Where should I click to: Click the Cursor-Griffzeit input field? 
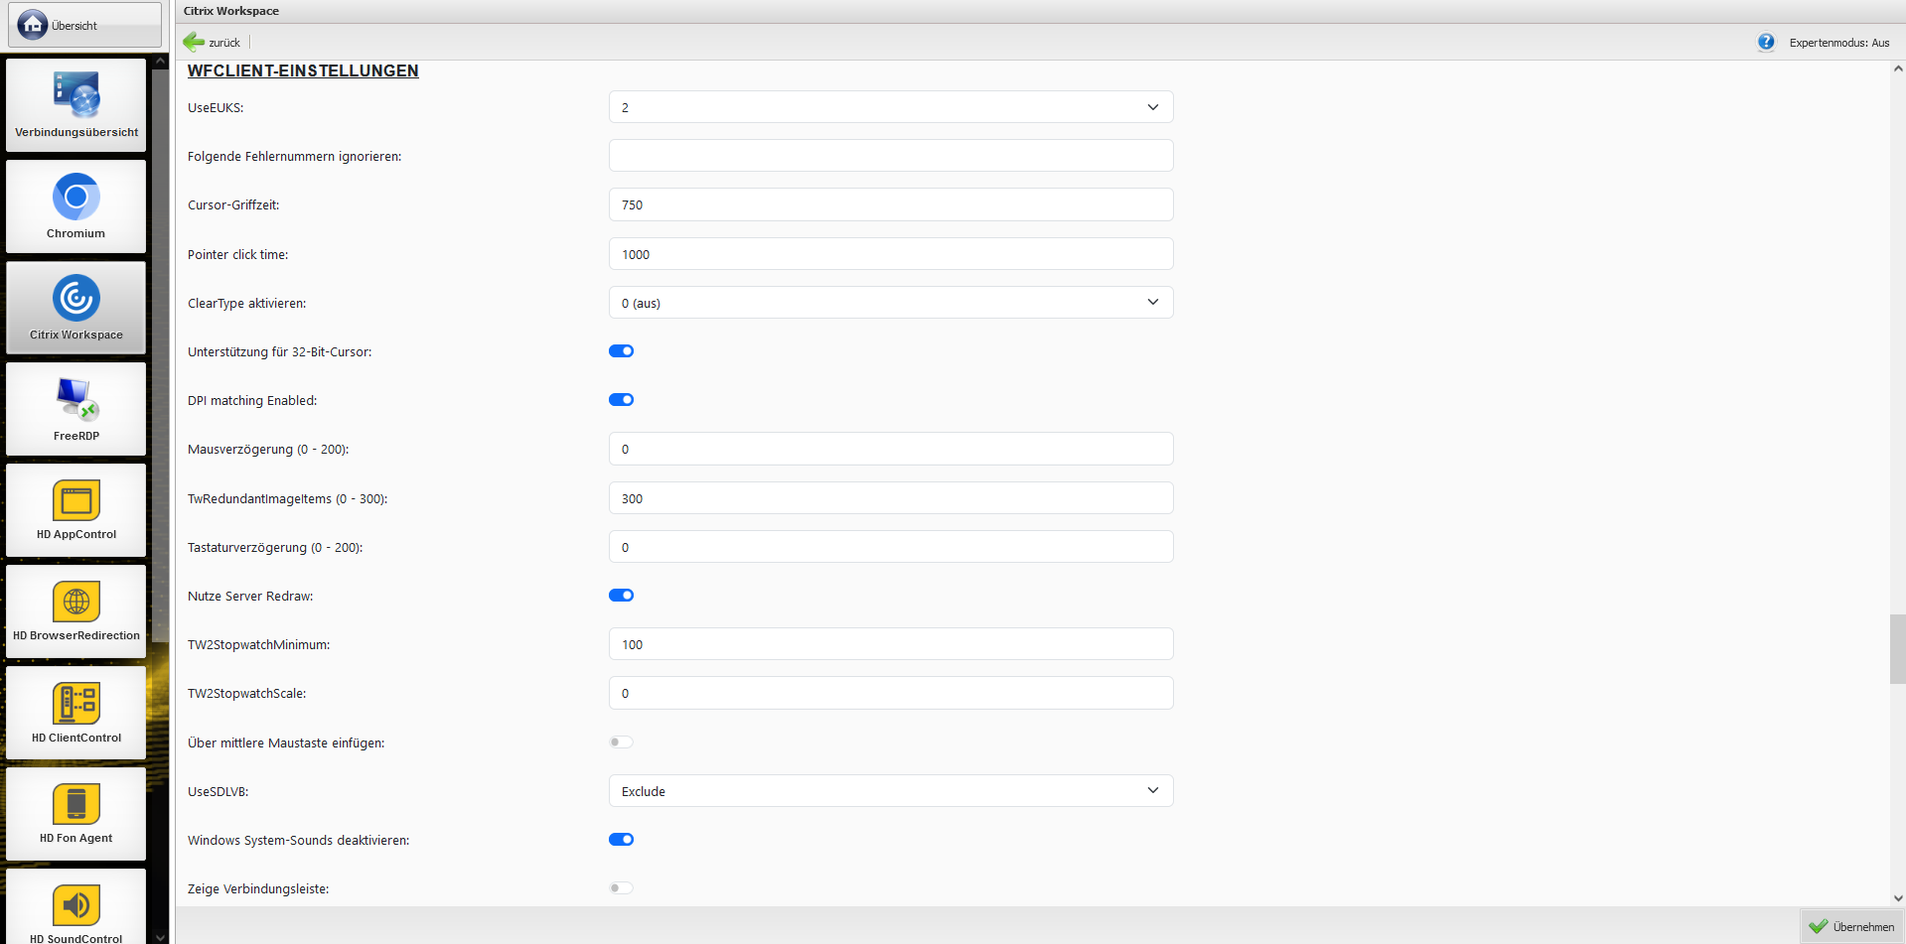point(891,204)
